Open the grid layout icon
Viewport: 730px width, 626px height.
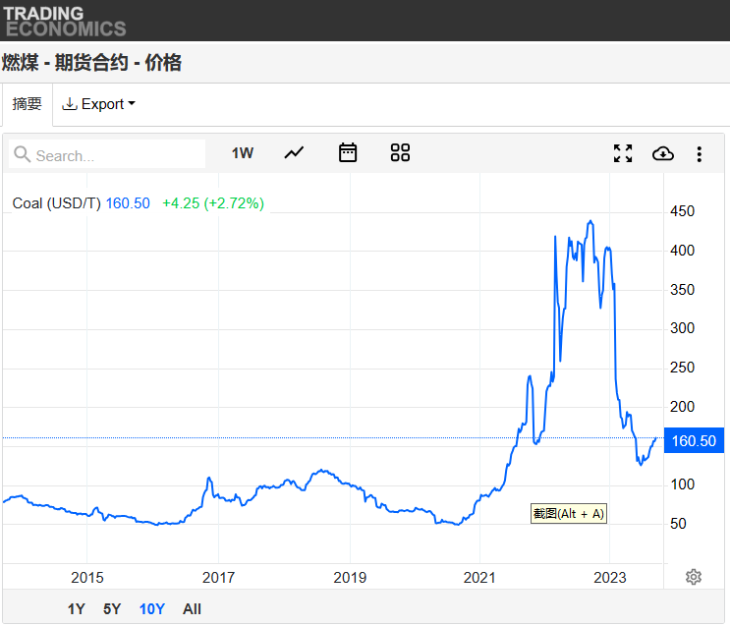pyautogui.click(x=400, y=152)
